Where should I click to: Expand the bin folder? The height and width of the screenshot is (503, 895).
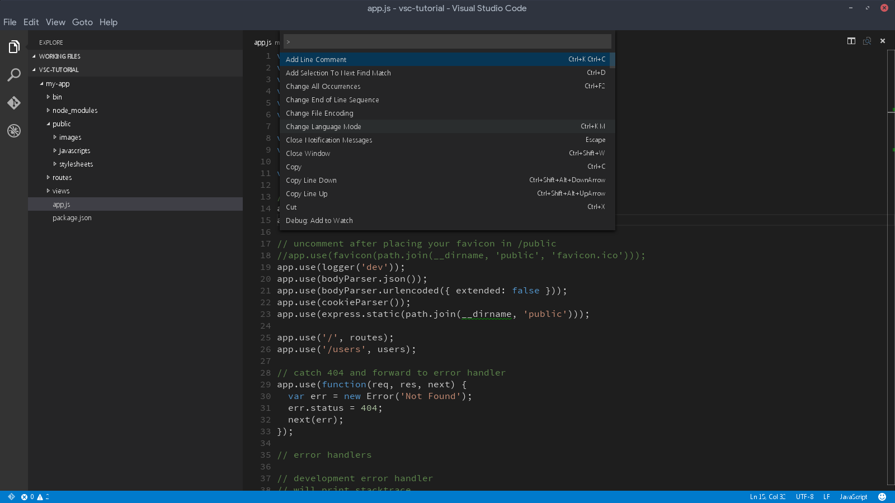tap(135, 97)
